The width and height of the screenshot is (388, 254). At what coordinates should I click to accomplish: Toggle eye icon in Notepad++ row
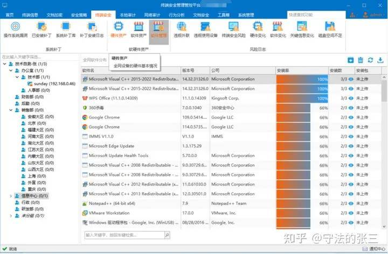point(351,203)
